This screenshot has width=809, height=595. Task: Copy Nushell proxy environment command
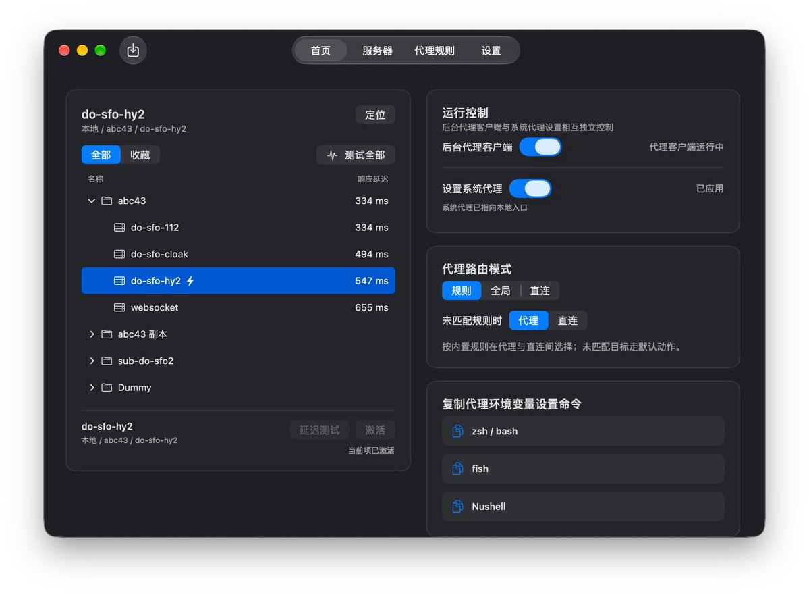(x=583, y=506)
